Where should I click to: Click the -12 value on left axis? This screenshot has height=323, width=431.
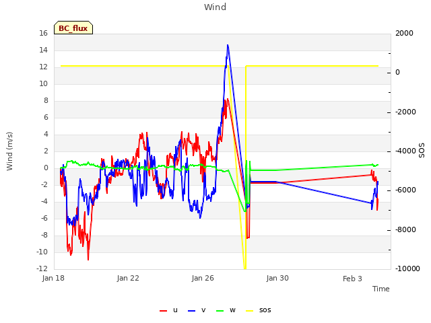click(x=42, y=268)
